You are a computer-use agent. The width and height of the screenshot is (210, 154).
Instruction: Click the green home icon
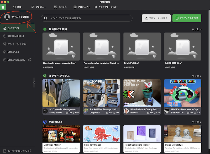pos(3,7)
